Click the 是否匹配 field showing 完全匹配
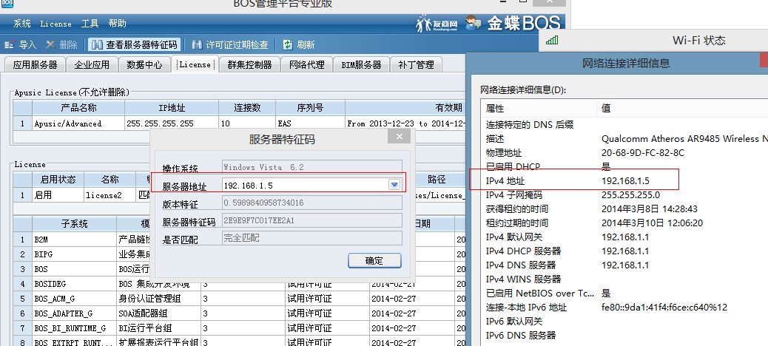 coord(312,238)
